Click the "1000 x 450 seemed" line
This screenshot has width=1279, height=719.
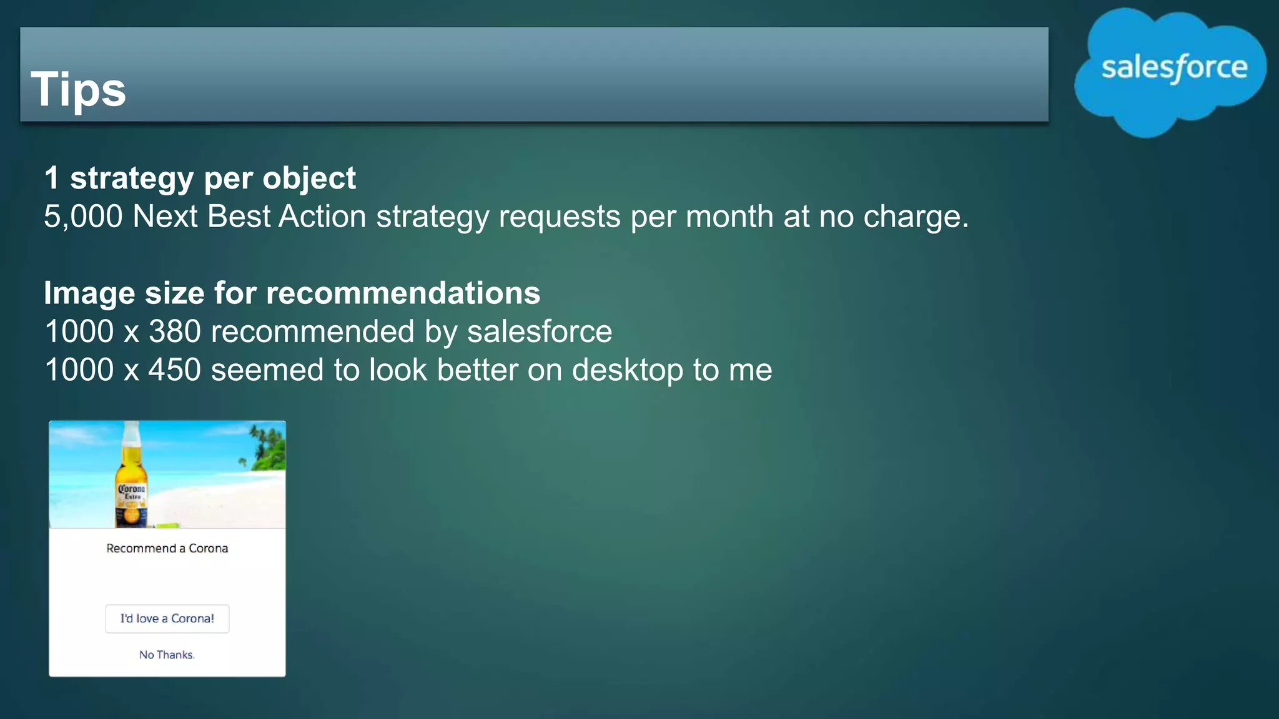click(x=408, y=370)
